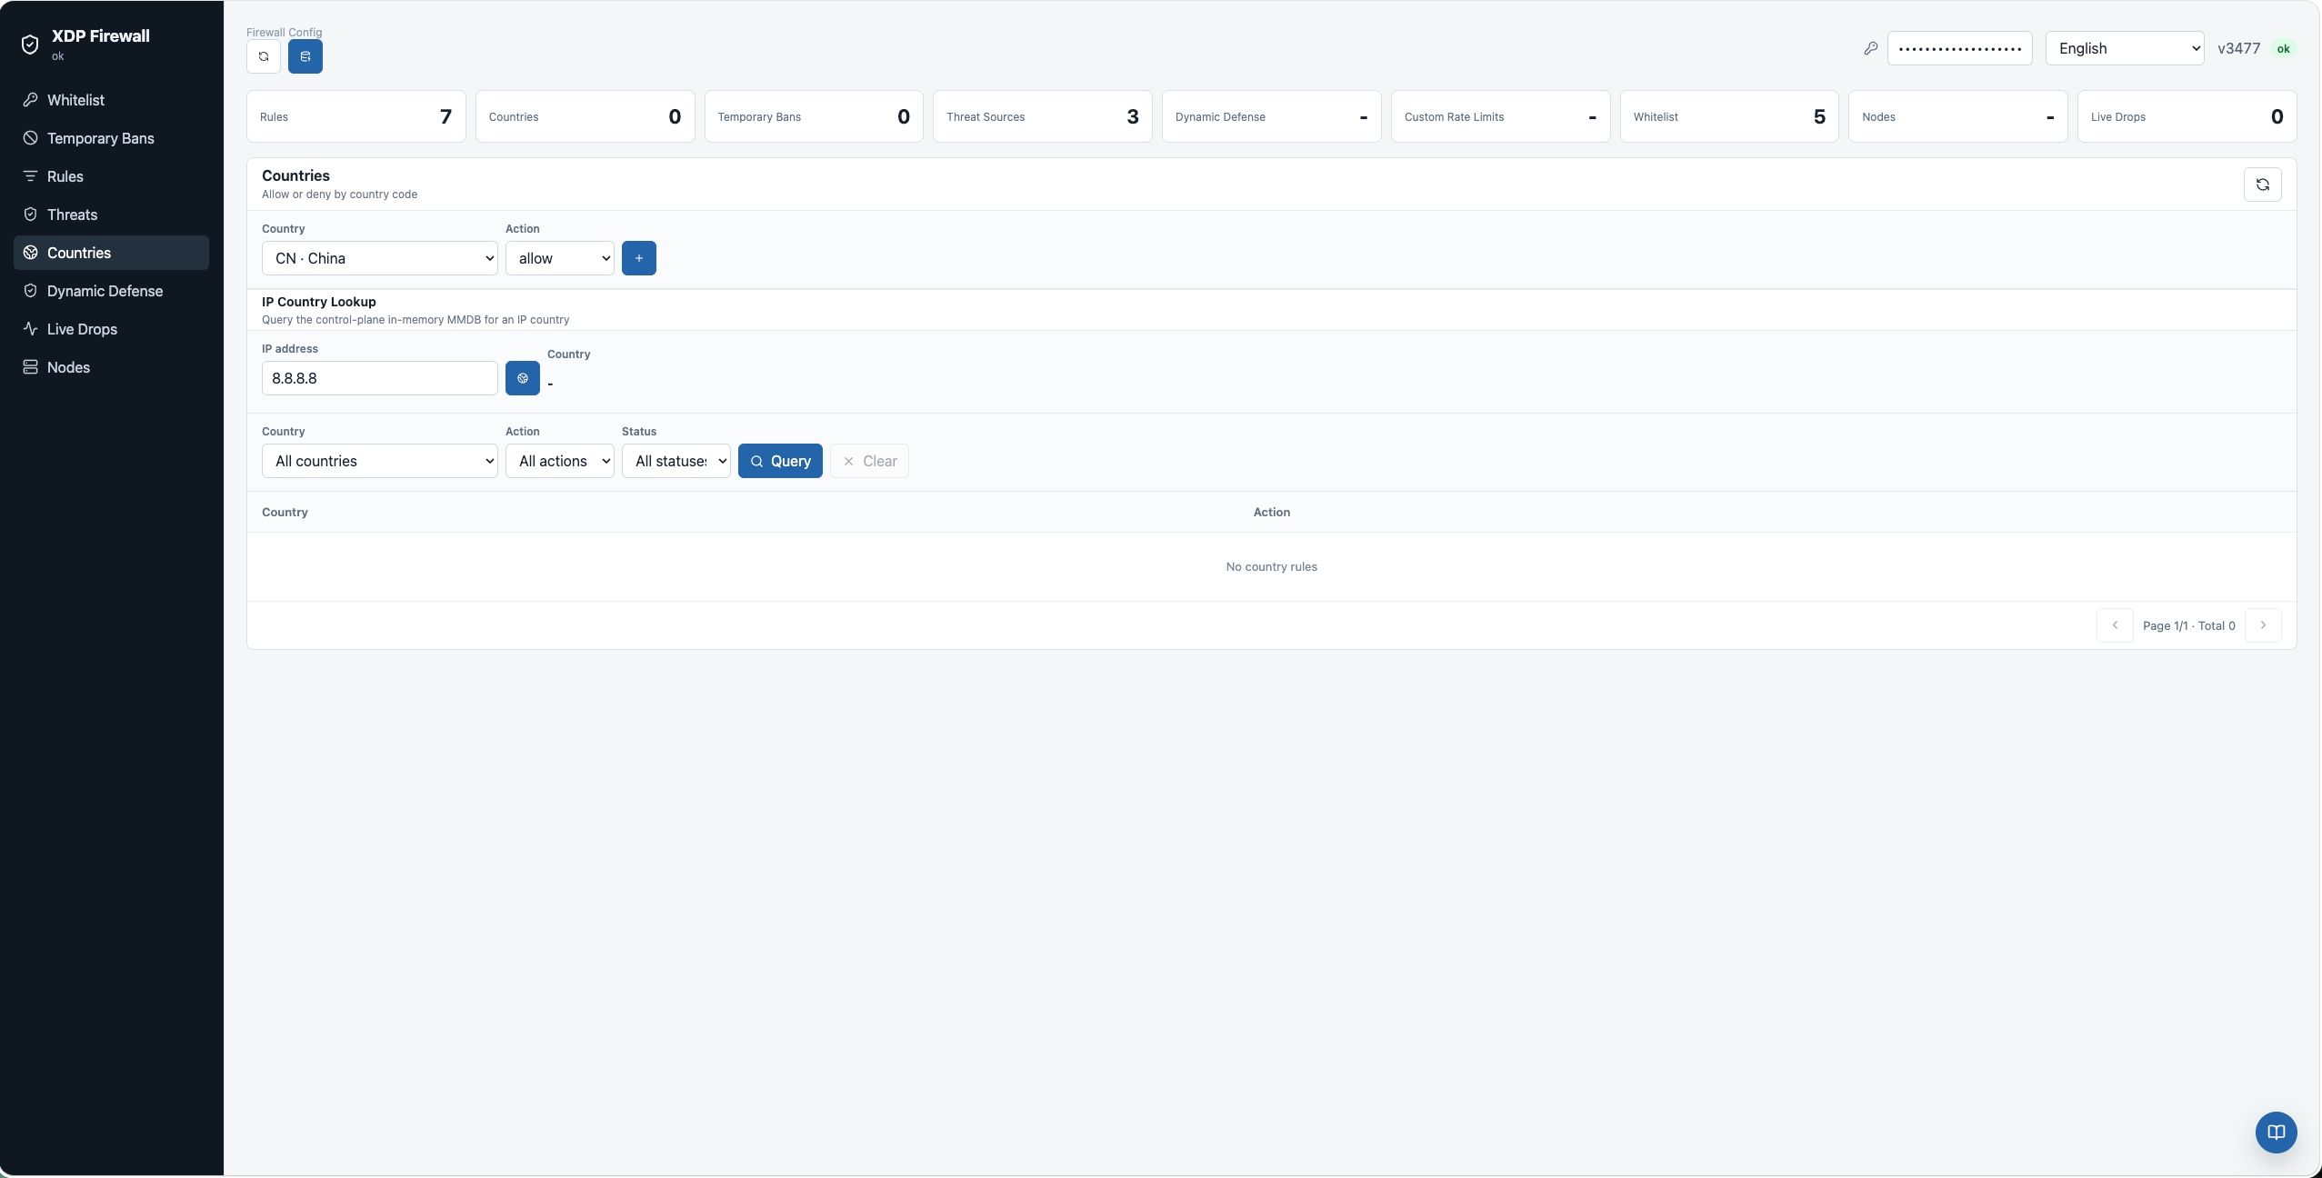Click the 'Page 1/1 · Total 0' text
Image resolution: width=2322 pixels, height=1178 pixels.
(2189, 626)
